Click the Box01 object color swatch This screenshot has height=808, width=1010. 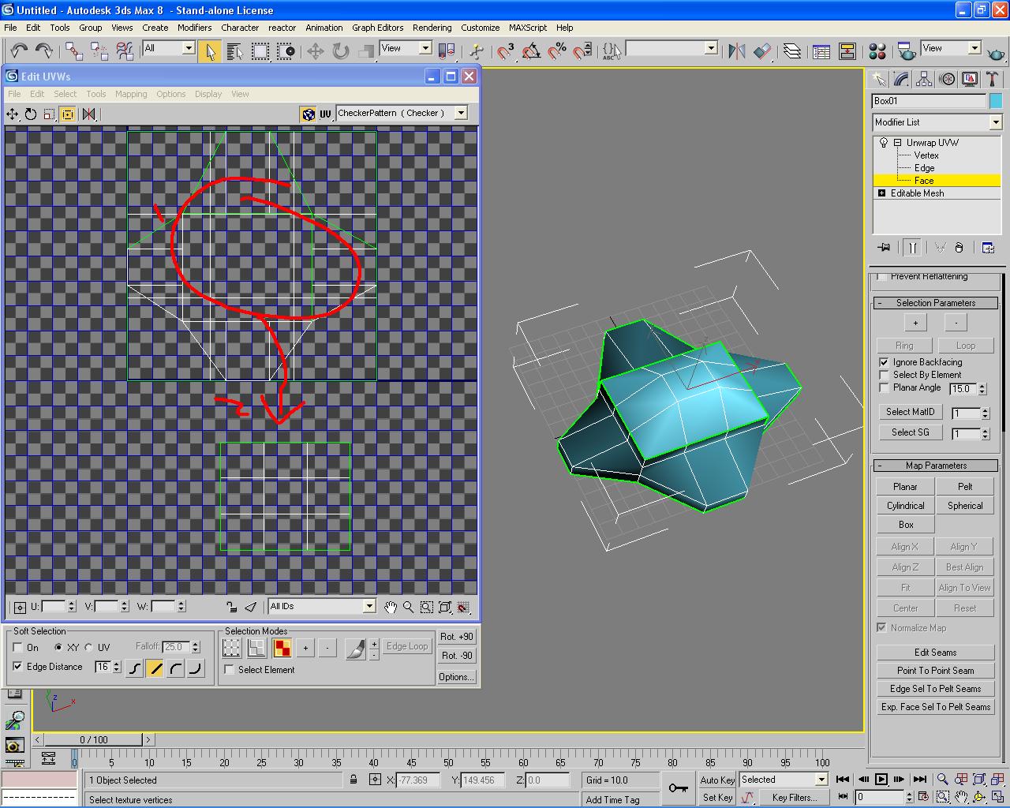(996, 101)
